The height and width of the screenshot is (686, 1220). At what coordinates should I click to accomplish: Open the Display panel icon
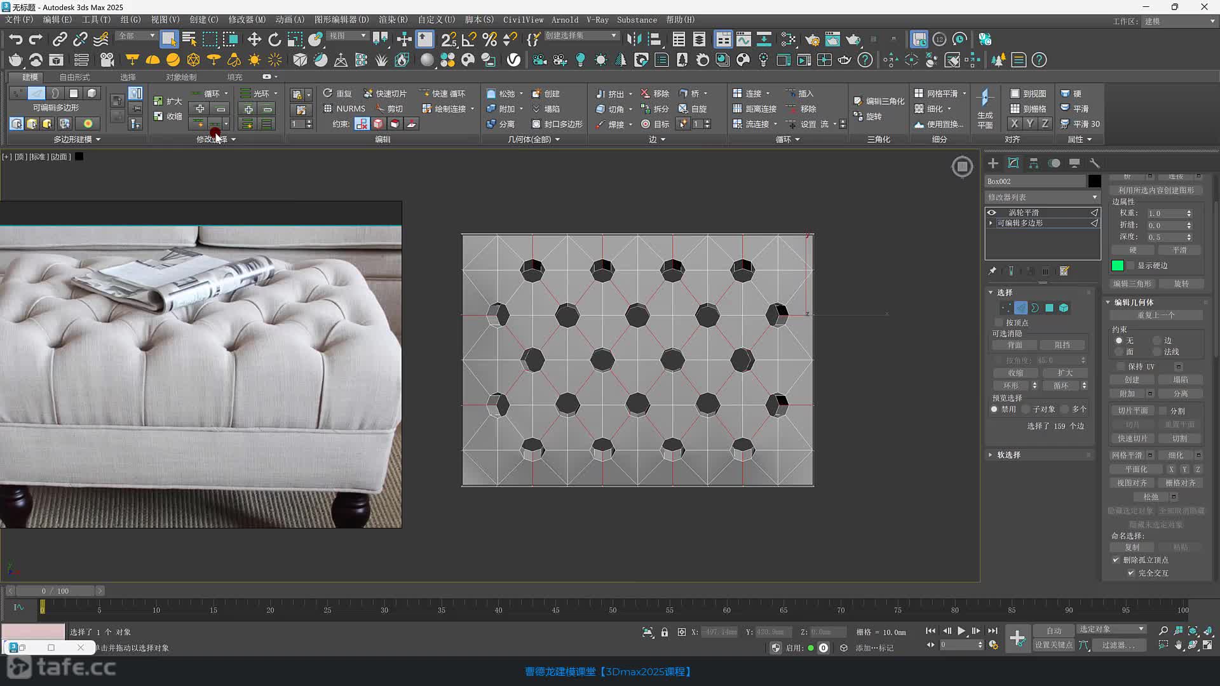(x=1074, y=163)
